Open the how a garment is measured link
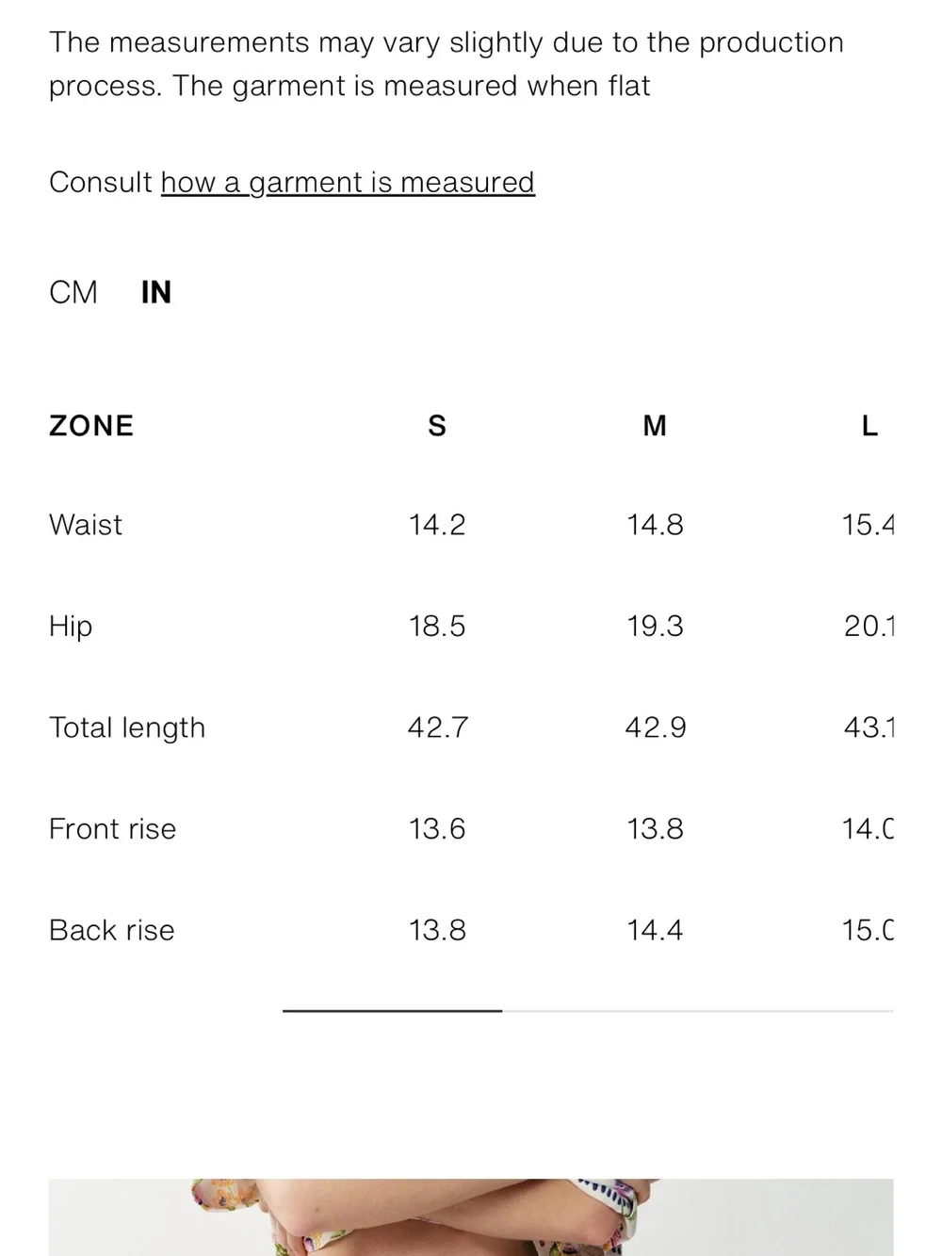 coord(348,182)
